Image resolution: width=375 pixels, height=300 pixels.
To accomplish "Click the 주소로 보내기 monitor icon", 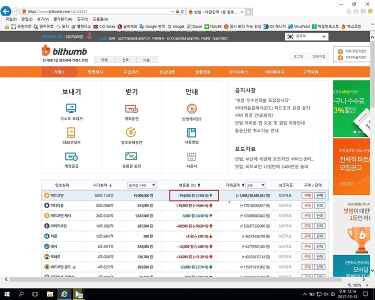I will 71,108.
